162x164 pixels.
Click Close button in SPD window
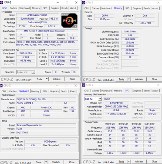(x=155, y=161)
